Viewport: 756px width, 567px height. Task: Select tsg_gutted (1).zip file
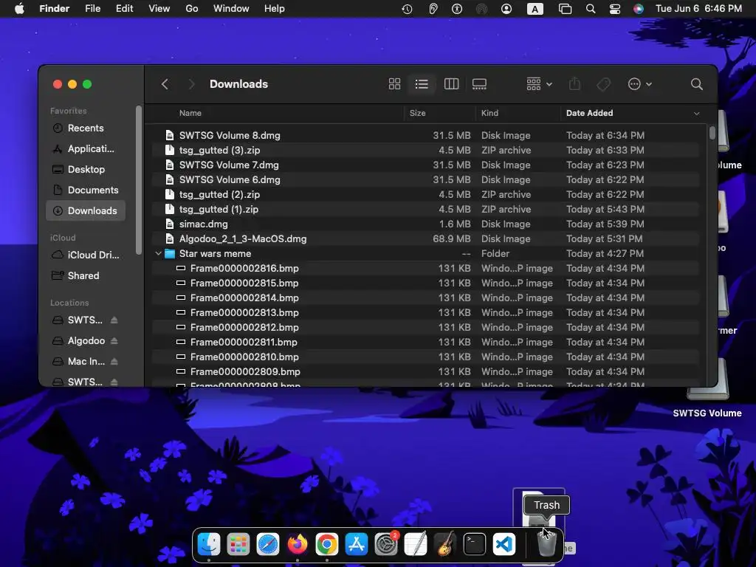coord(425,209)
